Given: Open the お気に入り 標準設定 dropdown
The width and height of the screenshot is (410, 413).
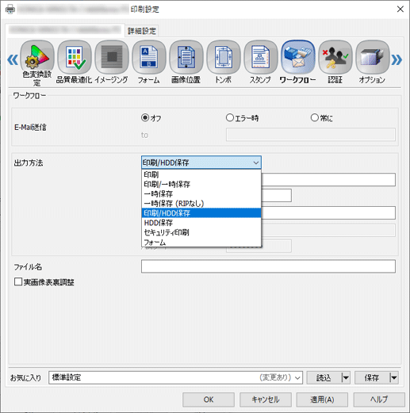Looking at the screenshot, I should [x=175, y=377].
